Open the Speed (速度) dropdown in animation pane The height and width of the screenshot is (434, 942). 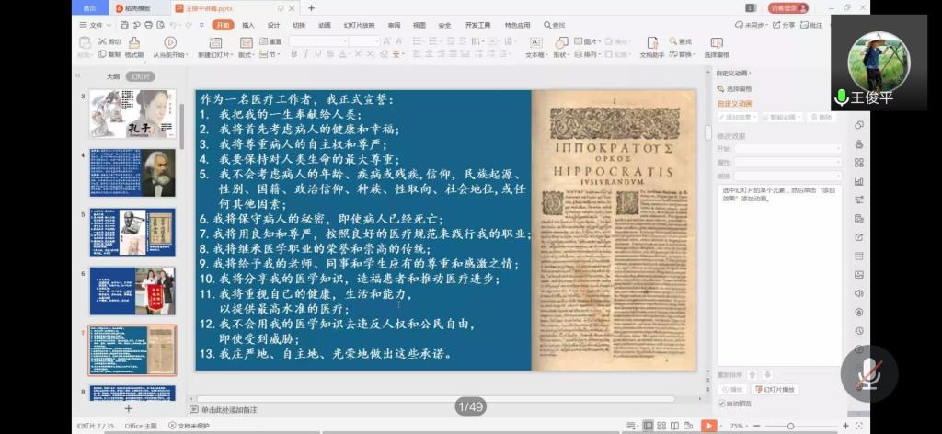pos(788,176)
